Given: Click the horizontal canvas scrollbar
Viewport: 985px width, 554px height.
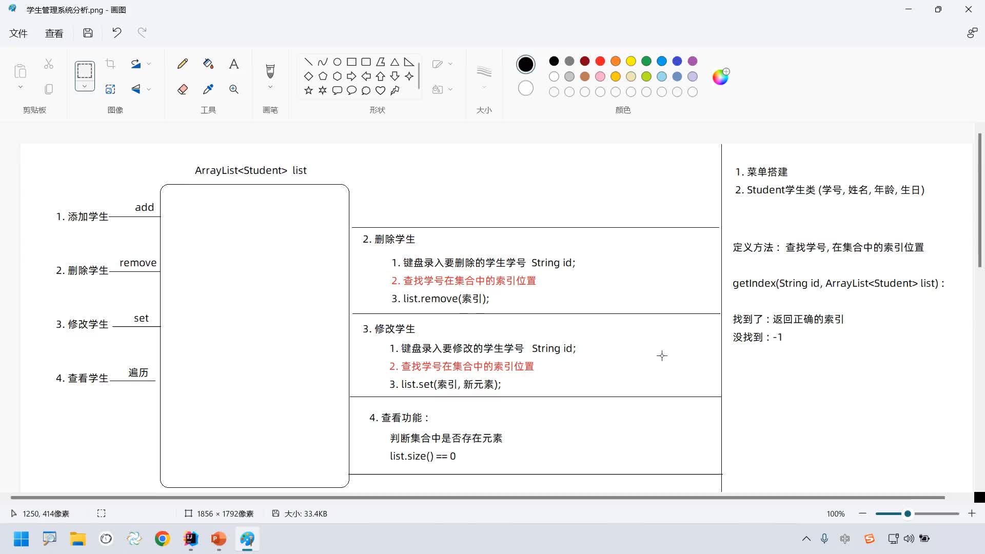Looking at the screenshot, I should coord(477,497).
